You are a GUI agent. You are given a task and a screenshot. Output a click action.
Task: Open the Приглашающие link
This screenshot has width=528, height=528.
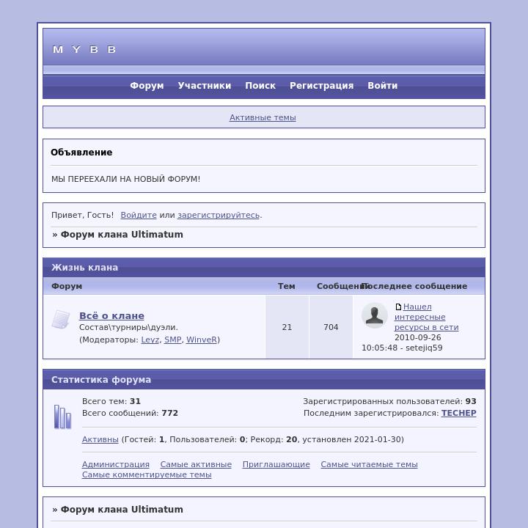[x=276, y=464]
